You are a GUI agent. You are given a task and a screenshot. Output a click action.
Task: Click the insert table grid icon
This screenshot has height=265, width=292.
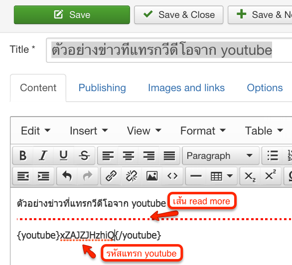[216, 176]
